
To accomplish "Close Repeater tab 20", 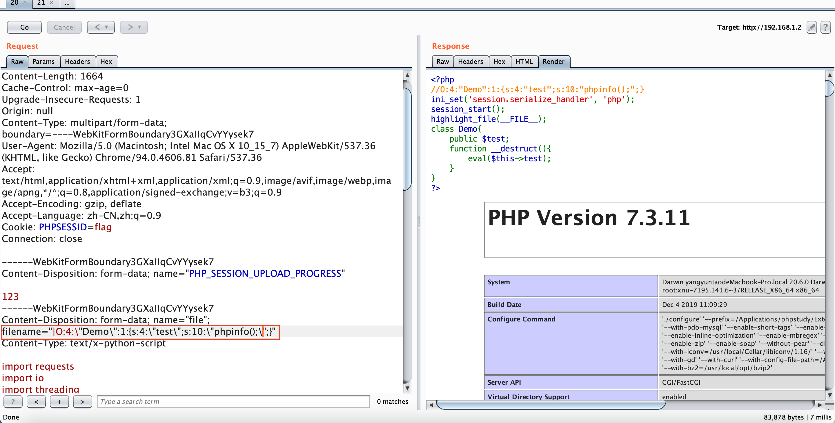I will coord(25,3).
